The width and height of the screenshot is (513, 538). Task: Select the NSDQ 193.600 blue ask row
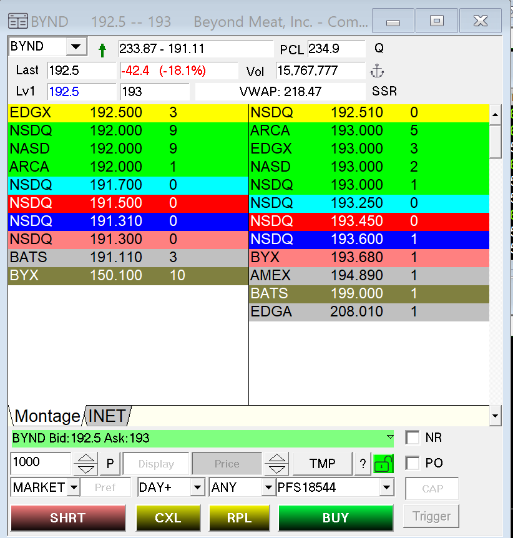click(369, 239)
